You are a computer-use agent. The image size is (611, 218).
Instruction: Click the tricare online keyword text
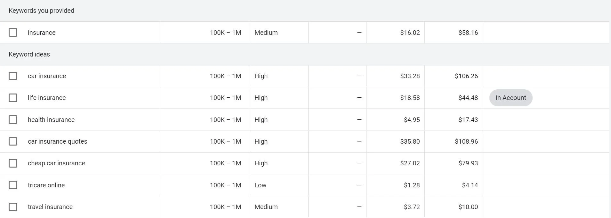pos(46,185)
